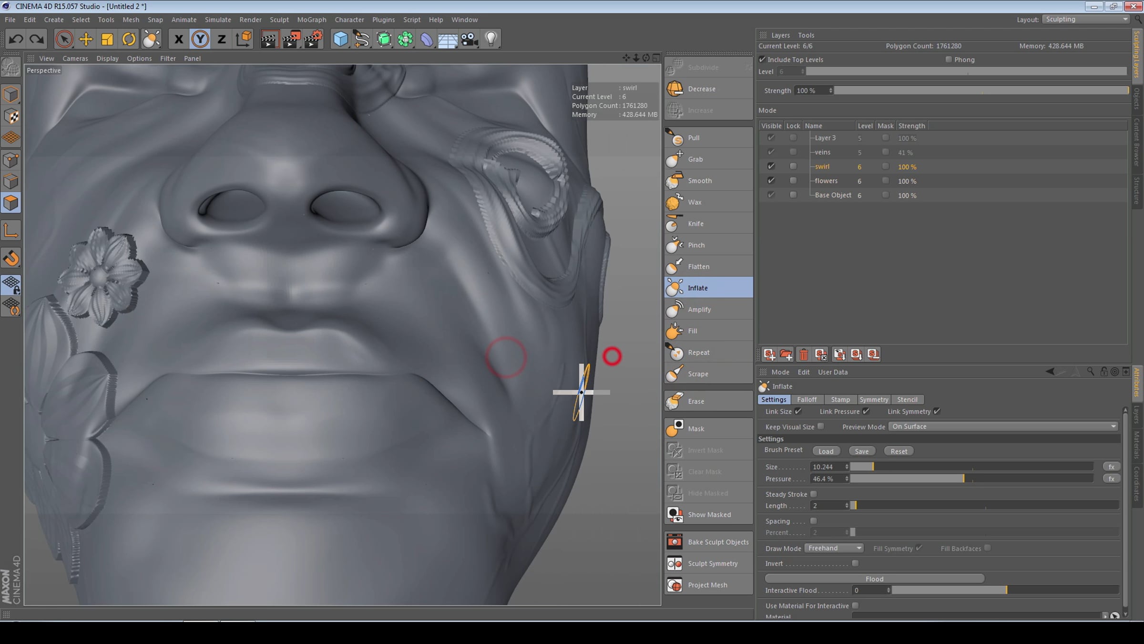Select the Rotate tool in toolbar
The height and width of the screenshot is (644, 1144).
(129, 39)
